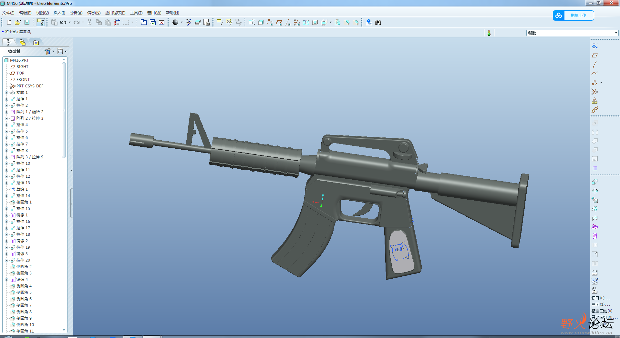
Task: Open the display style dropdown arrow beside sphere
Action: coord(181,22)
